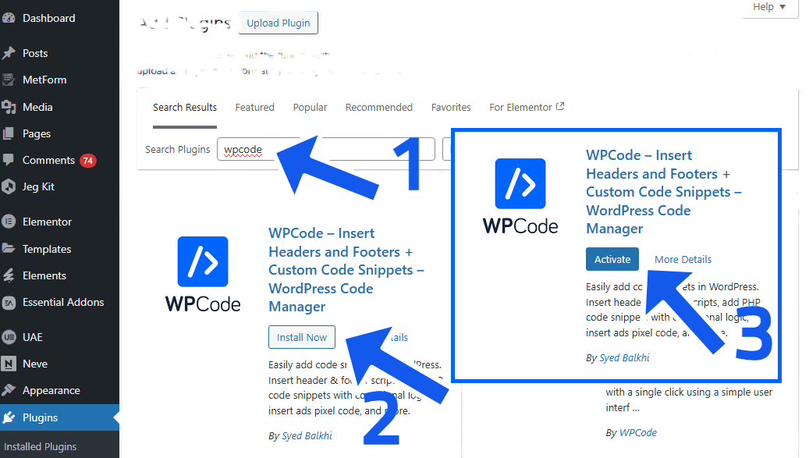The width and height of the screenshot is (809, 458).
Task: Click the Posts pushpin icon
Action: click(x=9, y=53)
